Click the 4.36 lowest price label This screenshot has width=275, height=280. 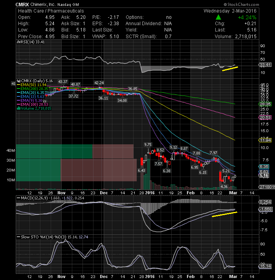(x=224, y=187)
